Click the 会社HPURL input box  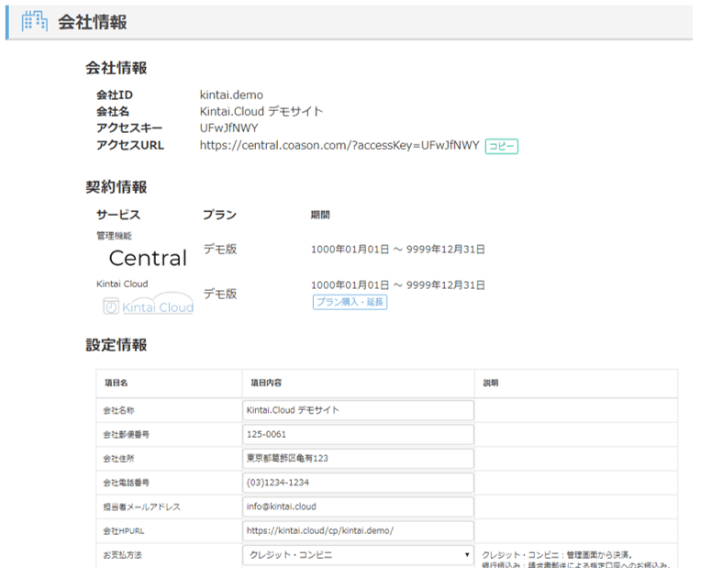coord(358,530)
